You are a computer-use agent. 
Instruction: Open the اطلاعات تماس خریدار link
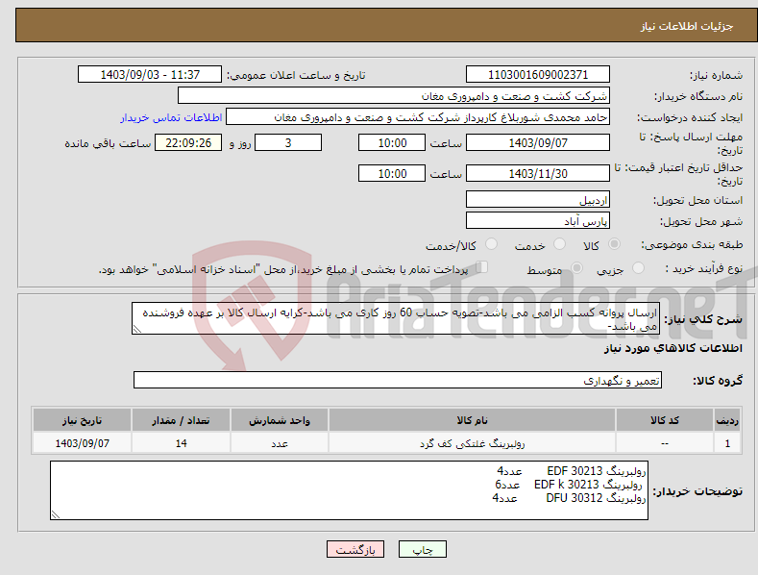[171, 117]
